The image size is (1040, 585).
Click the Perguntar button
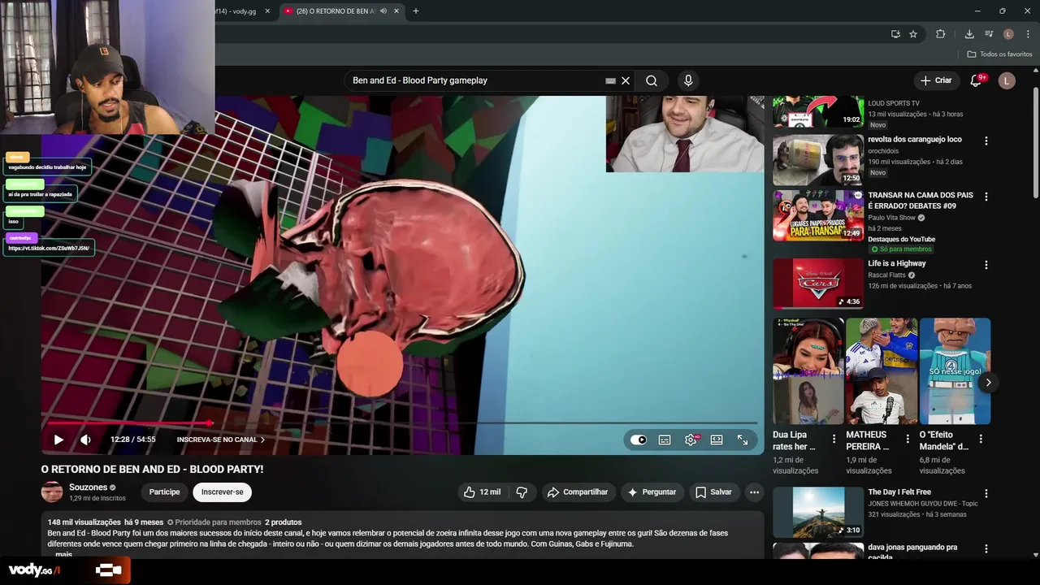(652, 492)
